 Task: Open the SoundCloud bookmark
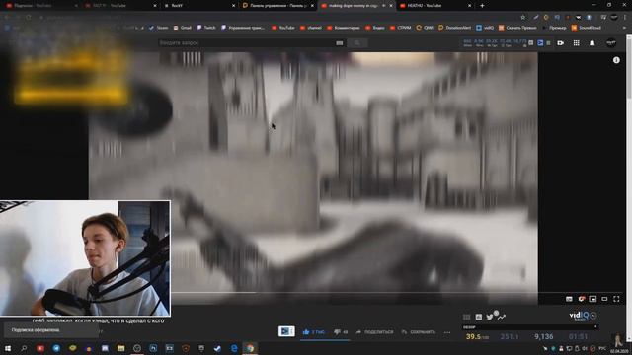pyautogui.click(x=586, y=28)
